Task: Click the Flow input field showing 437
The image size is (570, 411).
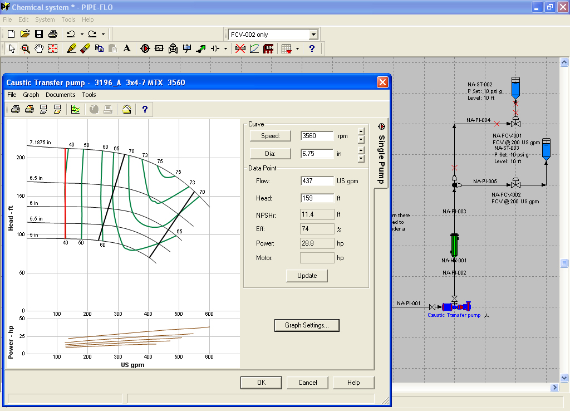Action: [317, 181]
